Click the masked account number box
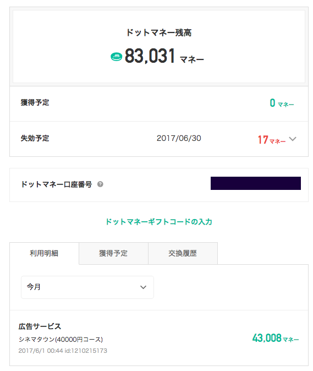The width and height of the screenshot is (313, 371). pyautogui.click(x=256, y=183)
